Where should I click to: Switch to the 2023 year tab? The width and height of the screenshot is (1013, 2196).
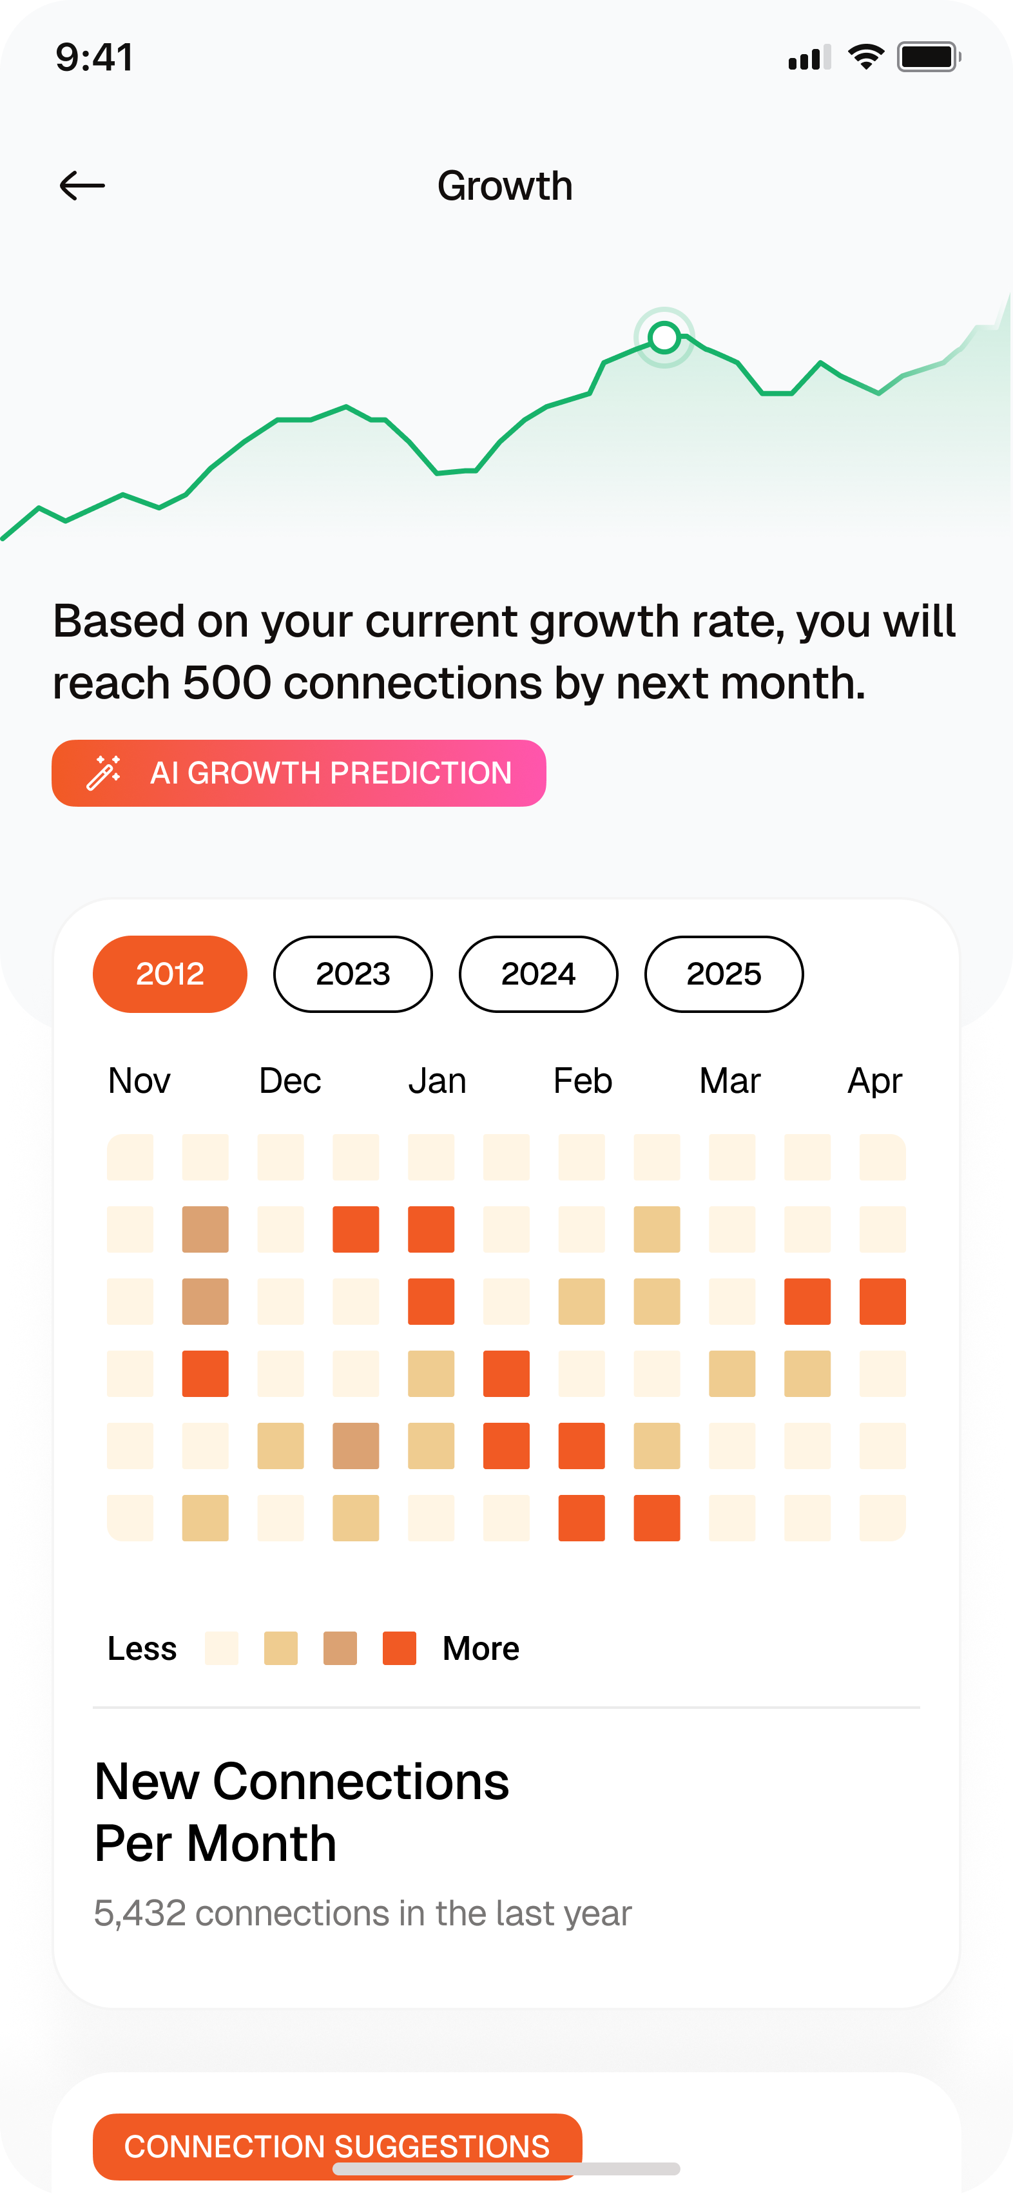click(352, 974)
